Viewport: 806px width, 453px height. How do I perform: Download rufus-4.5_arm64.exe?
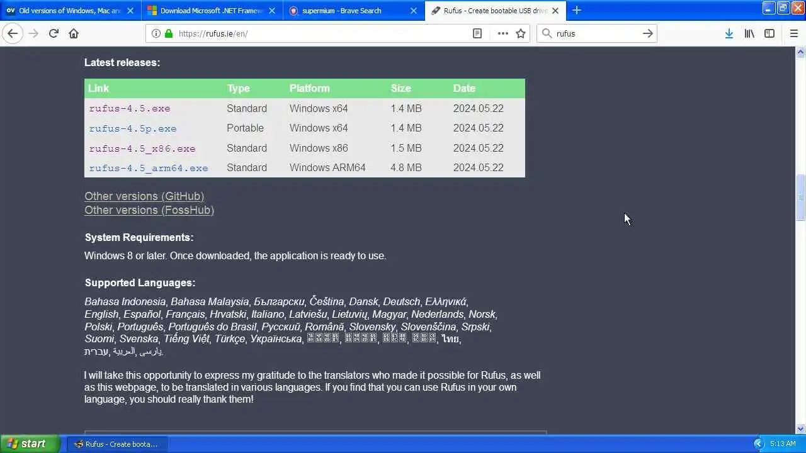tap(149, 168)
